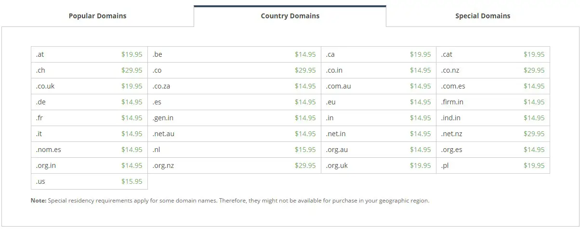Select the .firm.in domain cell
This screenshot has height=229, width=580.
click(493, 102)
